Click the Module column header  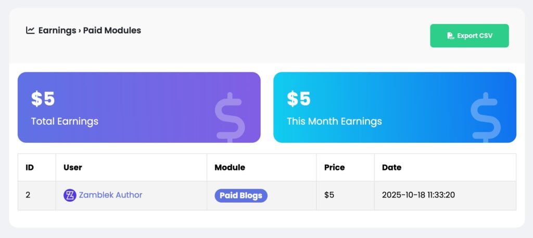[x=230, y=167]
